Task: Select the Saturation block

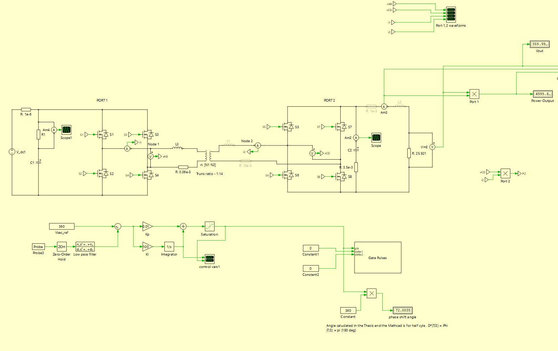Action: coord(210,226)
